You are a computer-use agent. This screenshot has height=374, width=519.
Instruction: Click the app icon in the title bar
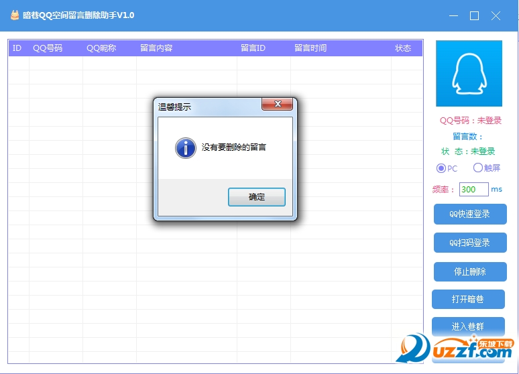click(15, 15)
